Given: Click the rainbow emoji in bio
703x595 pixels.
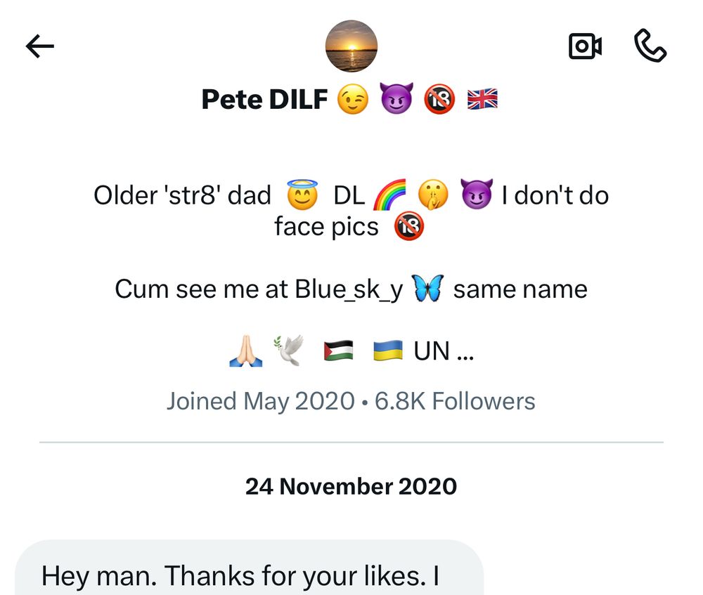Looking at the screenshot, I should [x=391, y=195].
